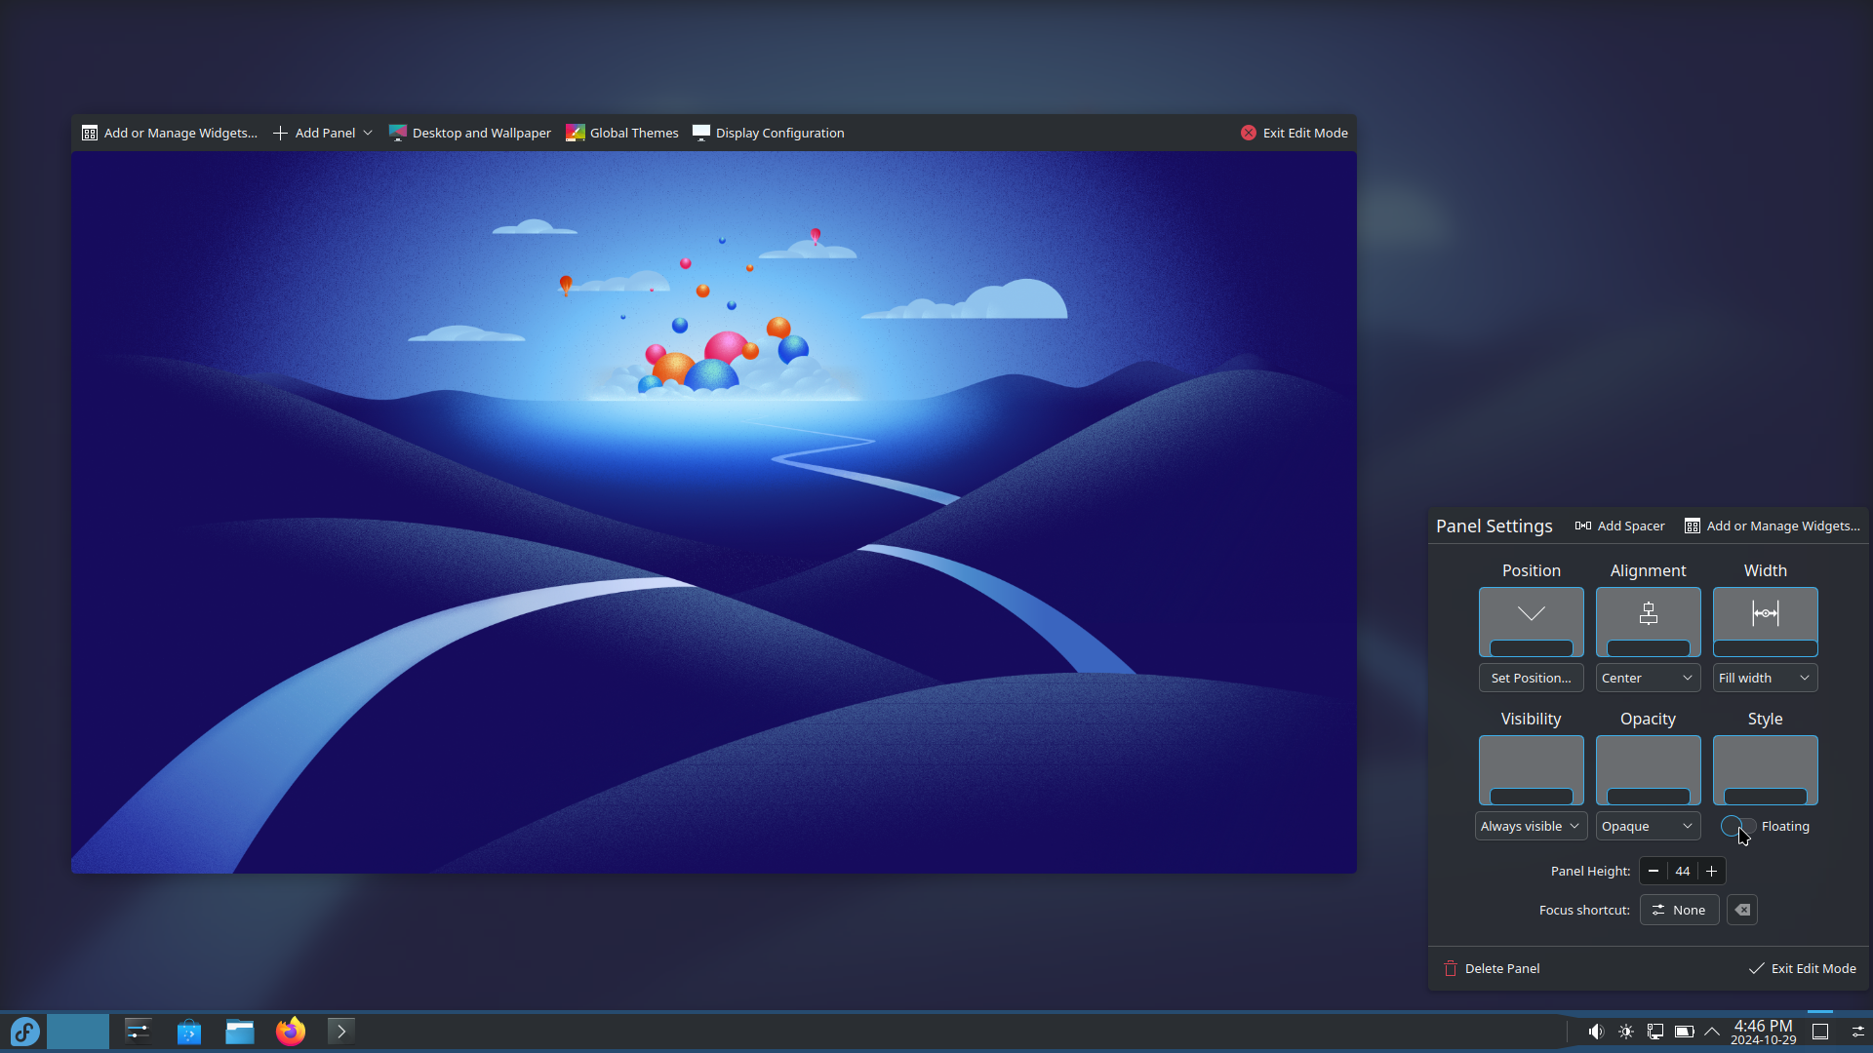The image size is (1873, 1053).
Task: Open the Fill width dropdown
Action: [1765, 678]
